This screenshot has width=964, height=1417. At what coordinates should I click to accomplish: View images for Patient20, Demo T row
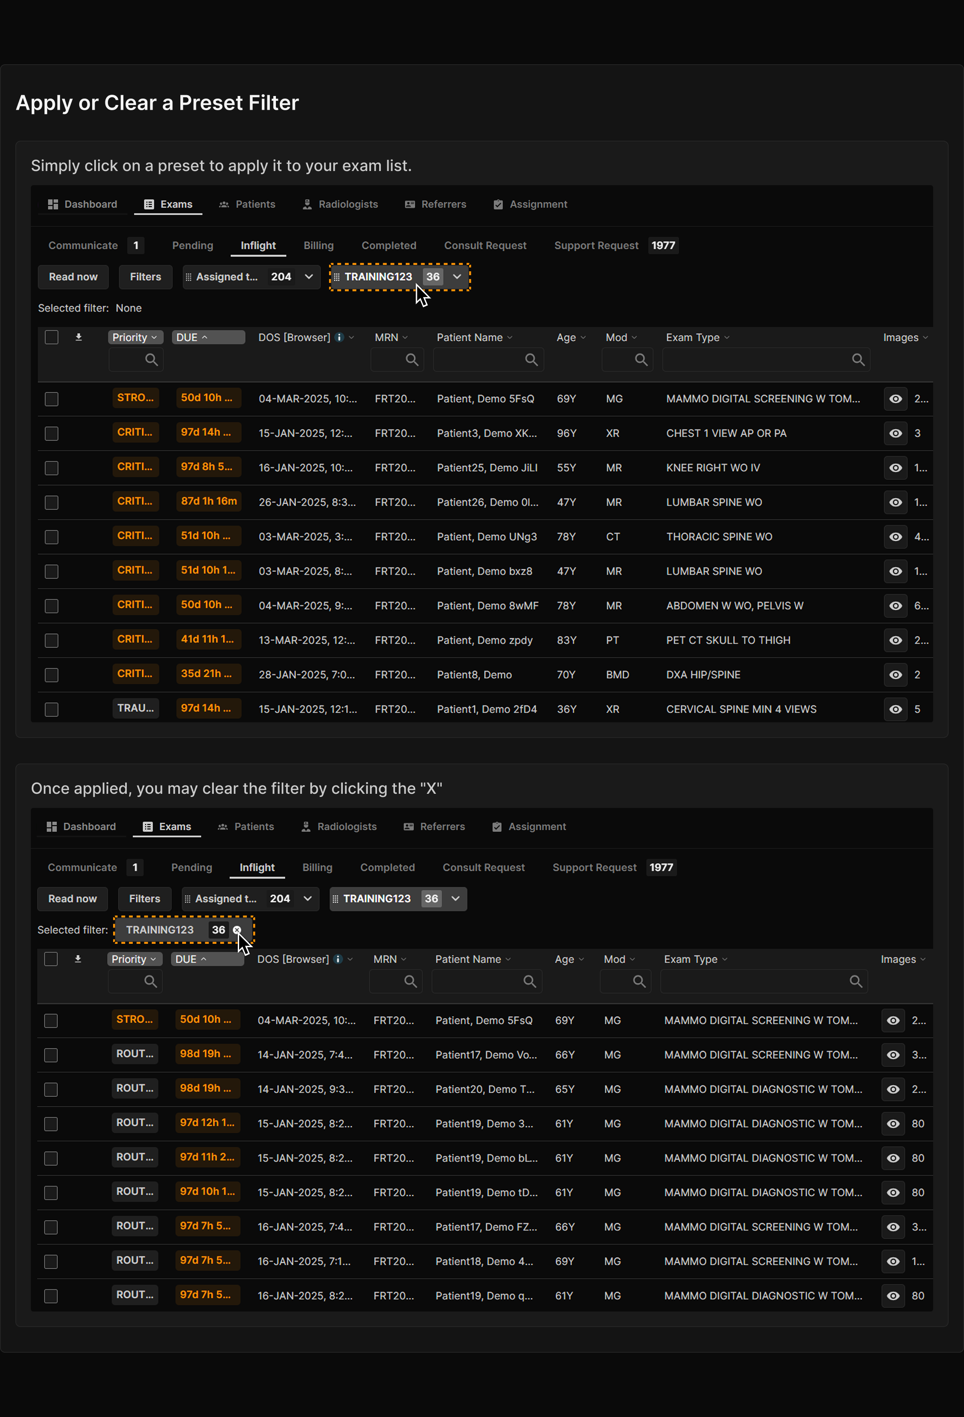pyautogui.click(x=893, y=1089)
